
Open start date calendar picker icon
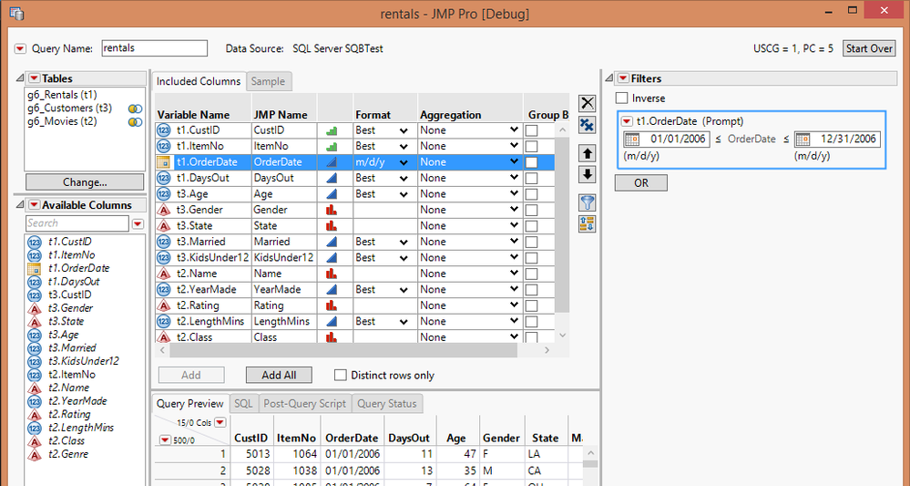tap(631, 140)
